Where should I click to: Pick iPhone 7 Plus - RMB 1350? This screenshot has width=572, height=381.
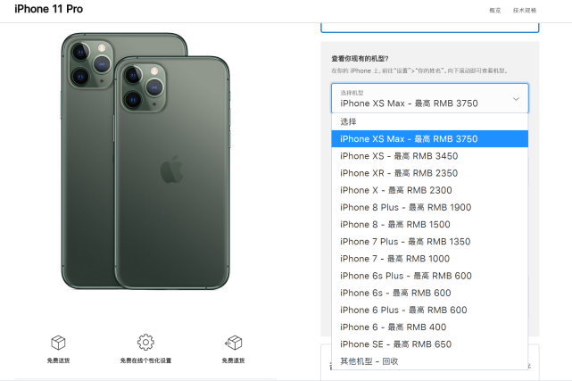(x=430, y=242)
